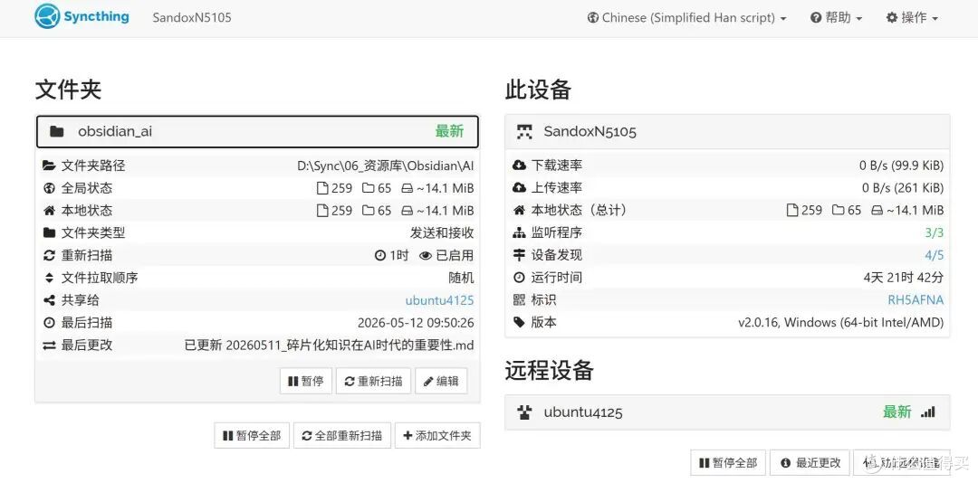Viewport: 978px width, 483px height.
Task: Click the 最后扫描 timestamp 2026-05-12 09:50:26
Action: (416, 323)
